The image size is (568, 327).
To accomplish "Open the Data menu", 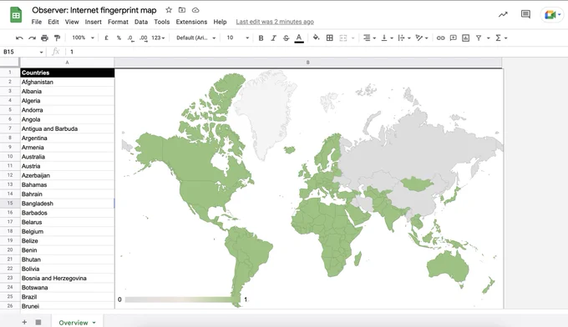I will click(141, 22).
